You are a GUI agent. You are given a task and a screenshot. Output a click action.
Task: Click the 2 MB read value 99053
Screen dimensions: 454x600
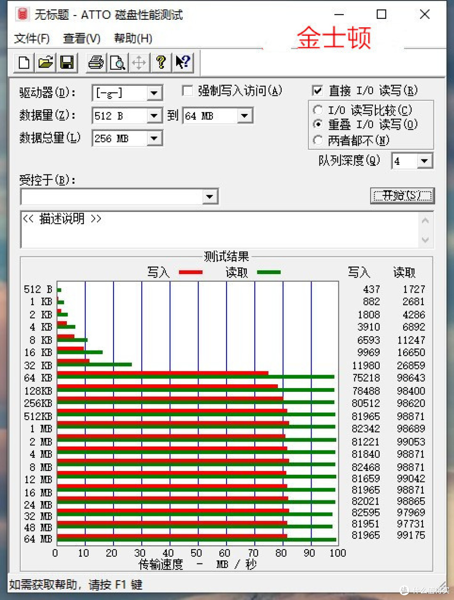pos(411,442)
